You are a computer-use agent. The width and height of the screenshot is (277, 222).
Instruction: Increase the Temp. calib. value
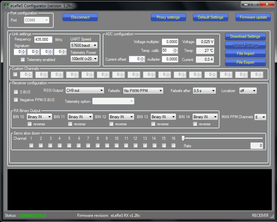pos(175,49)
